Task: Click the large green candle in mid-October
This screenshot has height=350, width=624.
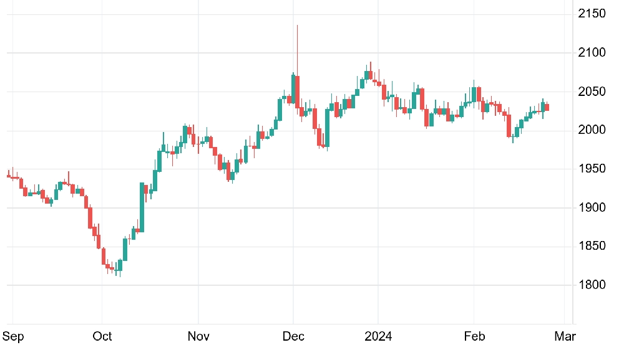Action: click(x=142, y=207)
